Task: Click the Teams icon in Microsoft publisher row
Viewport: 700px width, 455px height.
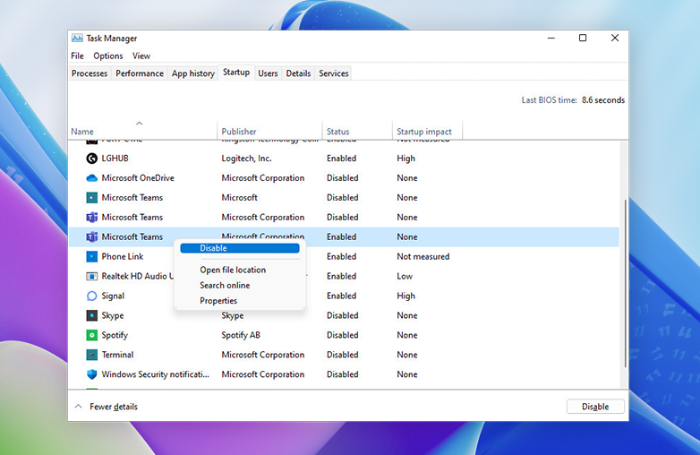Action: point(91,197)
